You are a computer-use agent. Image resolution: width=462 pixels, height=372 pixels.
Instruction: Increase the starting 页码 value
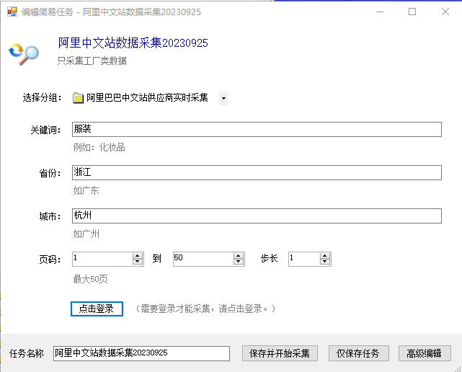click(x=138, y=256)
